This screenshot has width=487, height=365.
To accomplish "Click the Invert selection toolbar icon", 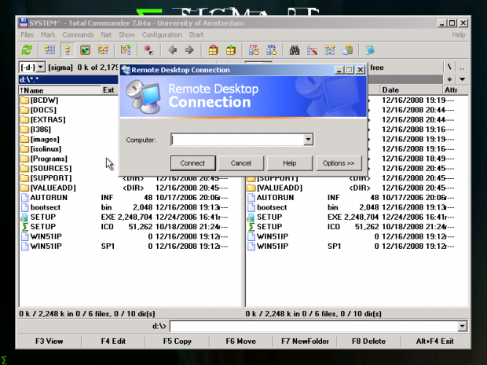I will (x=126, y=50).
